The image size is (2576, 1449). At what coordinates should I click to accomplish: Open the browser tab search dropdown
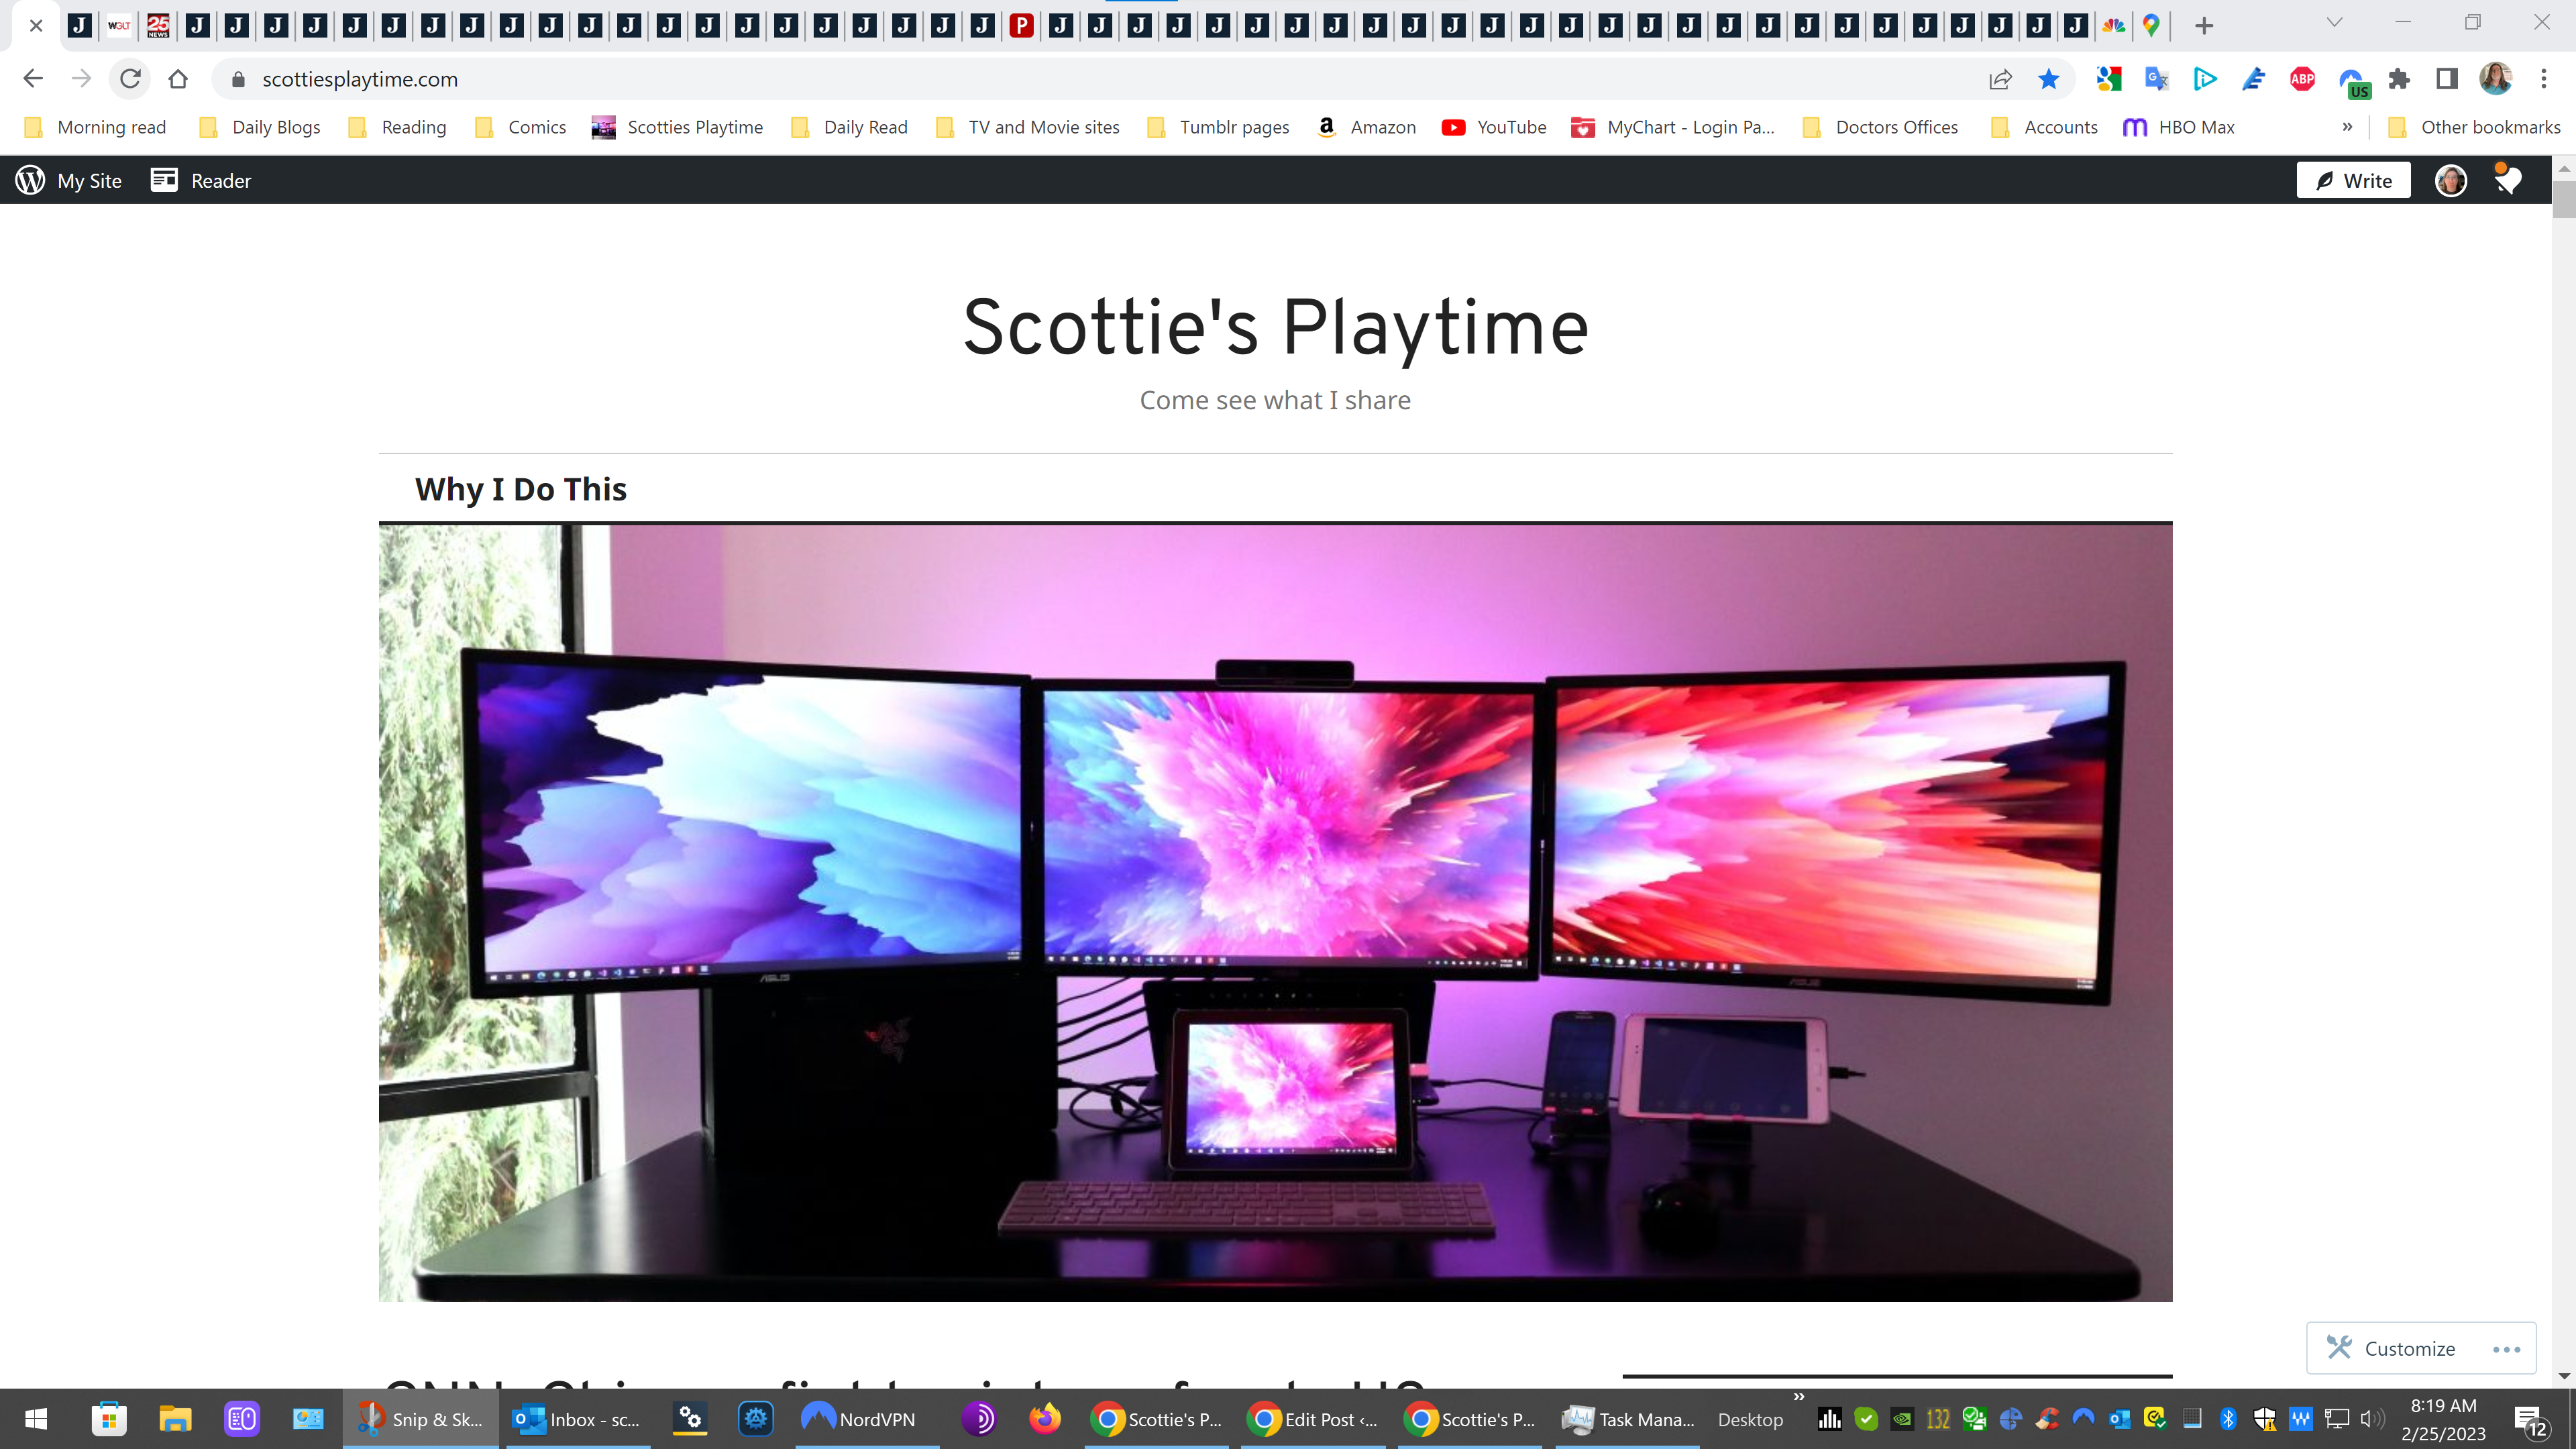pos(2334,22)
